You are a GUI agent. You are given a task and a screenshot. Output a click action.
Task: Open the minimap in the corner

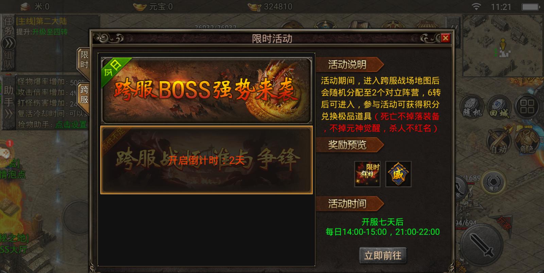(503, 45)
